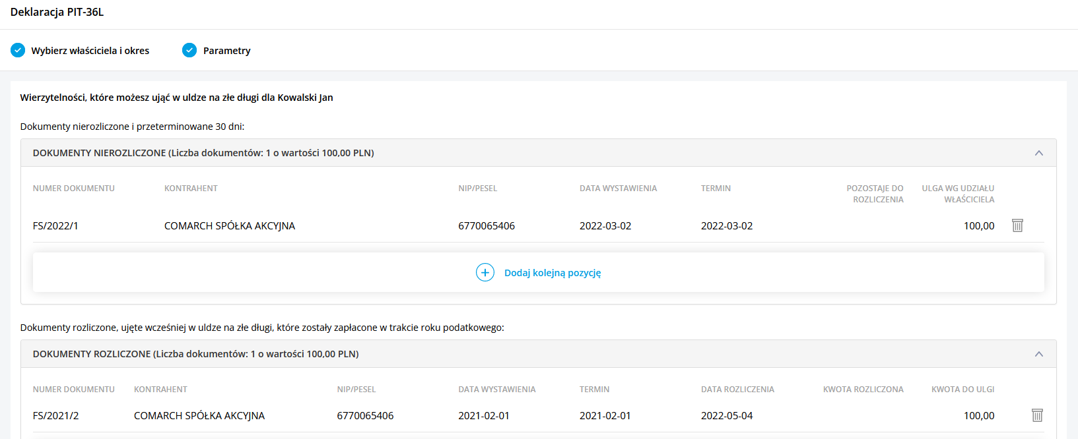Delete the FS/2022/1 document row
This screenshot has height=439, width=1078.
(1017, 225)
